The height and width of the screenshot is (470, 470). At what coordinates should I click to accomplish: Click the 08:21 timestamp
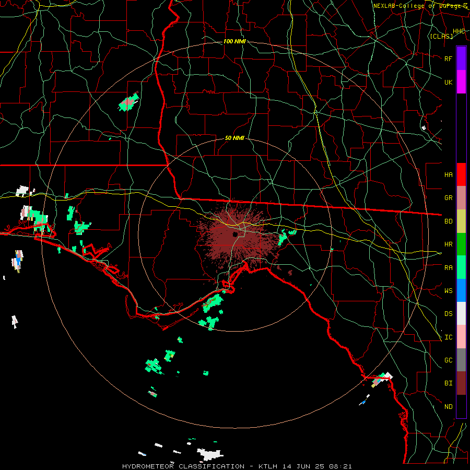pos(342,466)
